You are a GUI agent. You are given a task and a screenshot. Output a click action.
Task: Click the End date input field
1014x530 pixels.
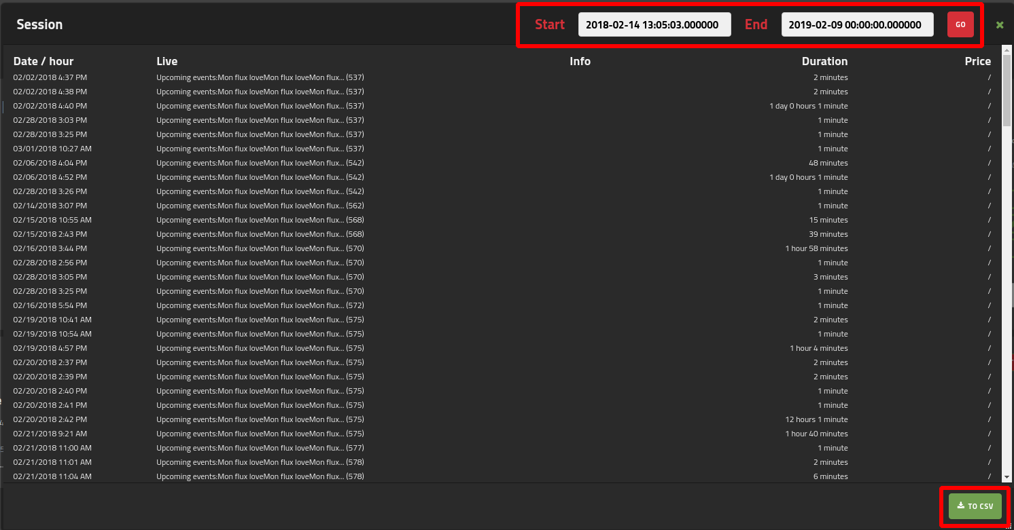pos(858,24)
